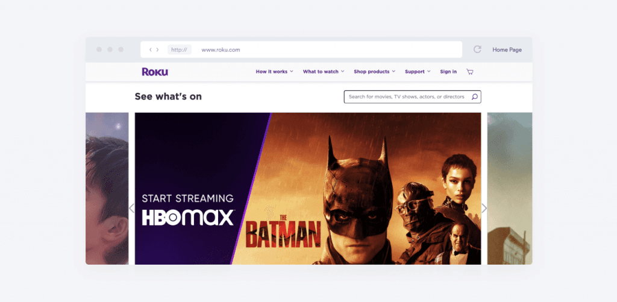The width and height of the screenshot is (617, 302).
Task: Select the partially visible left carousel slide
Action: click(107, 189)
